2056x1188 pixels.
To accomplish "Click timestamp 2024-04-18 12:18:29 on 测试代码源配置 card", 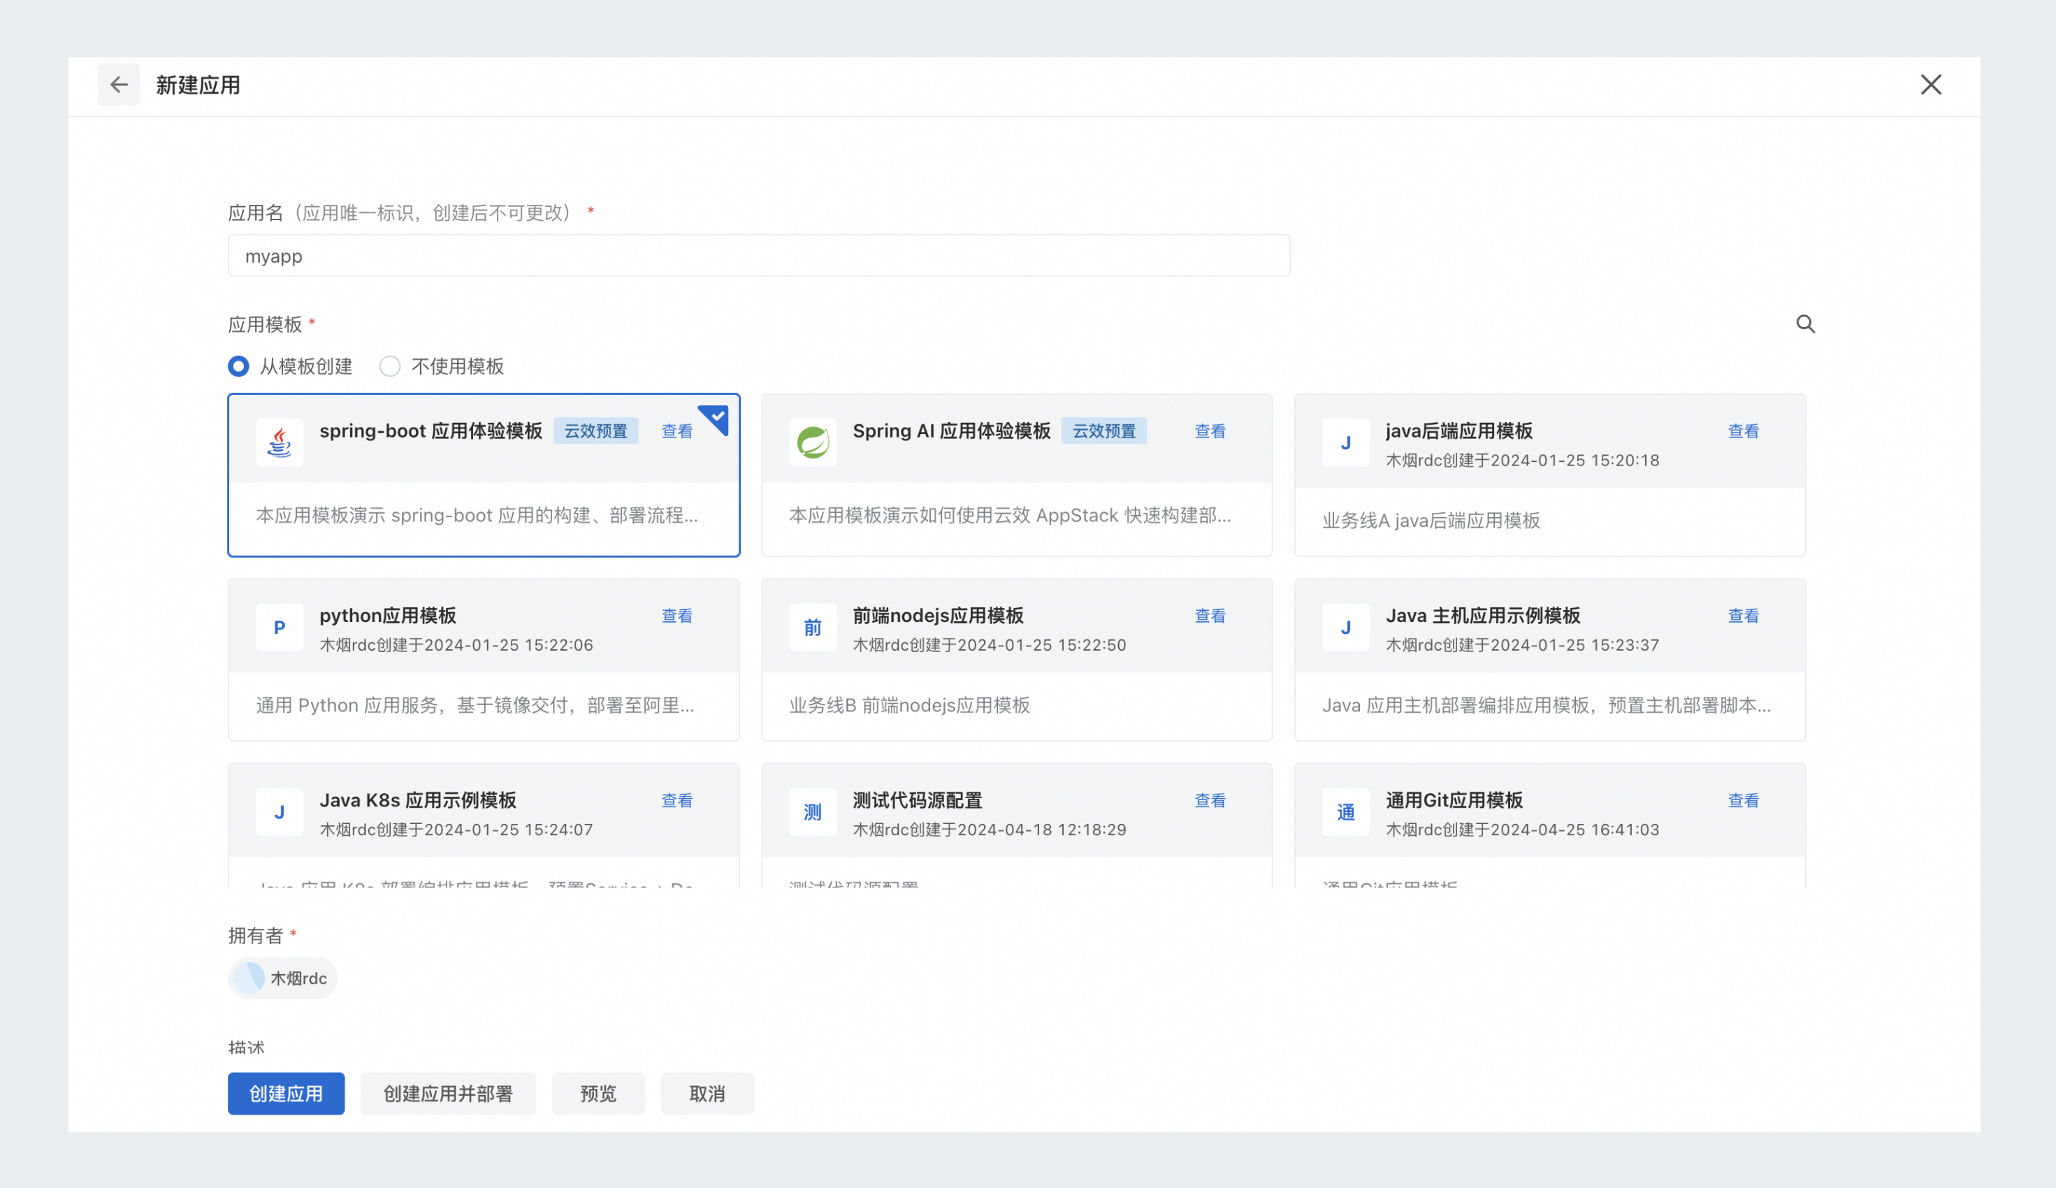I will 1042,830.
